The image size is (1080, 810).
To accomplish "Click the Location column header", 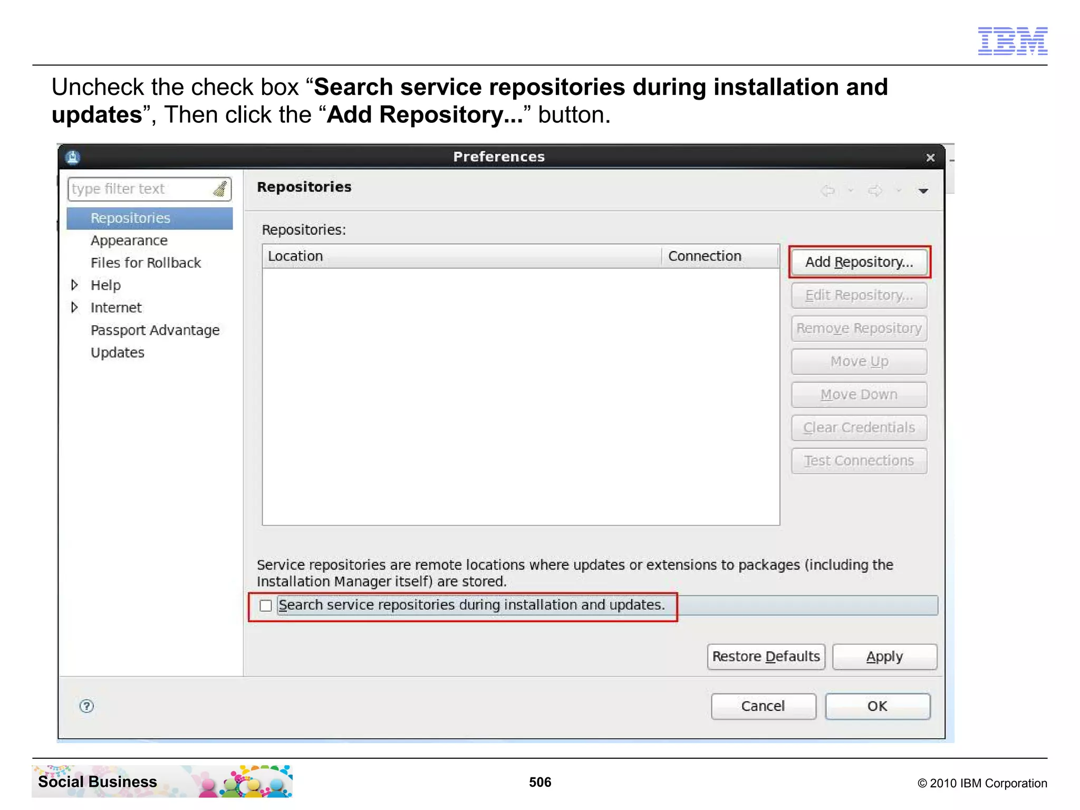I will coord(462,256).
